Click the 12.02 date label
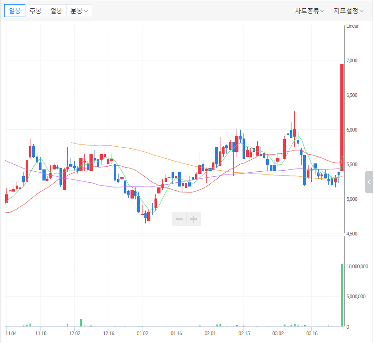 pos(75,333)
